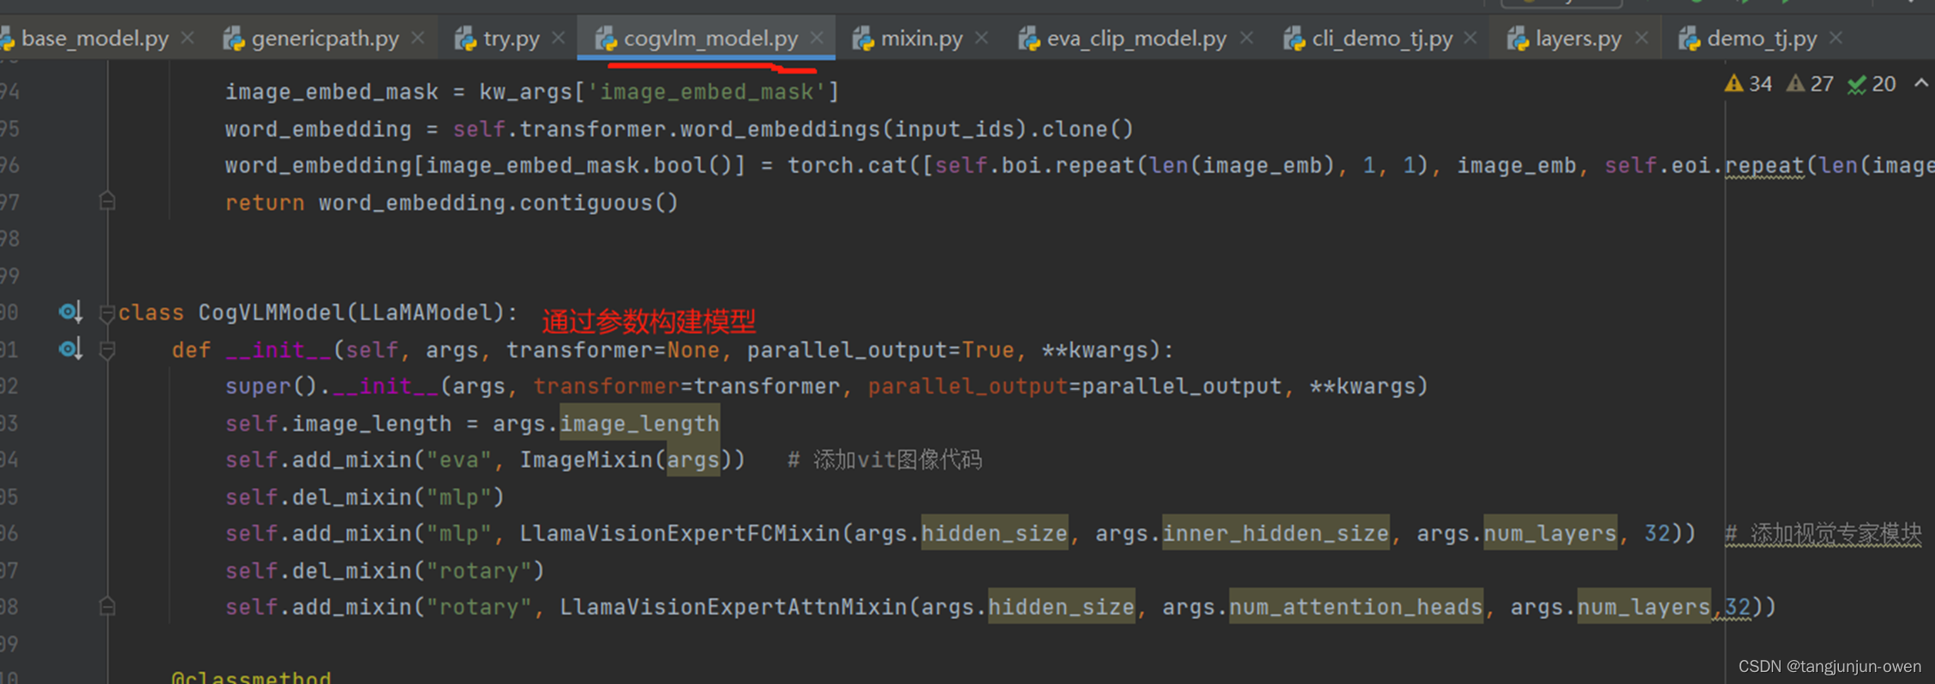
Task: Click image_length in args.image_length
Action: coord(639,423)
